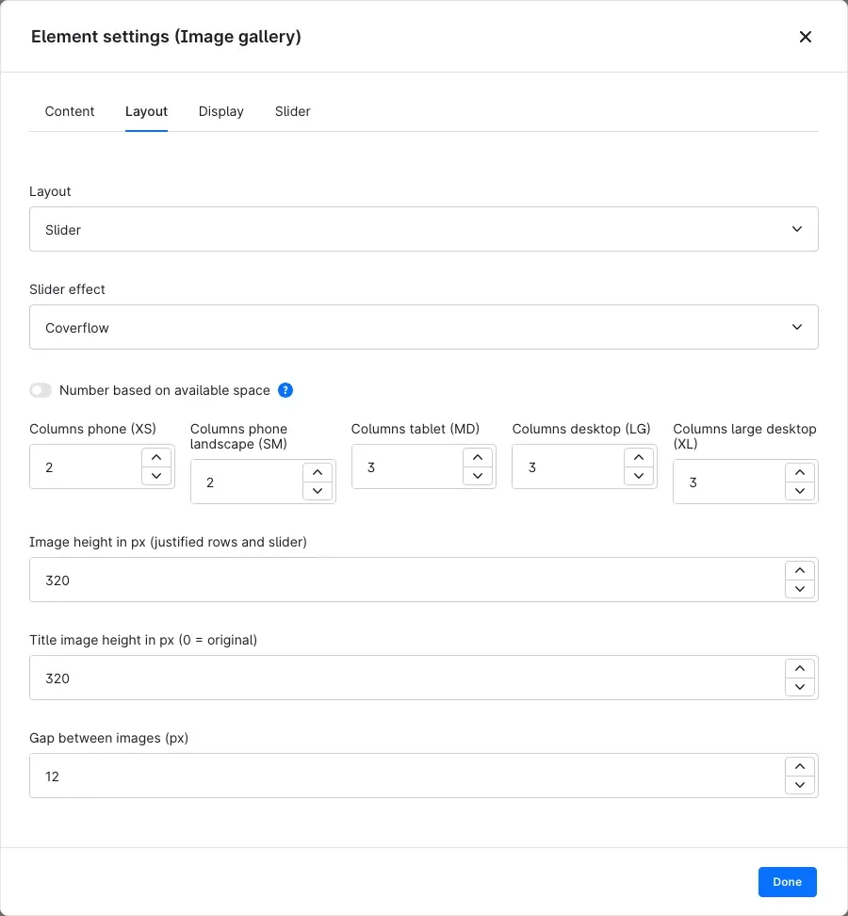Decrease Columns large desktop (XL) value
The image size is (848, 916).
point(800,491)
